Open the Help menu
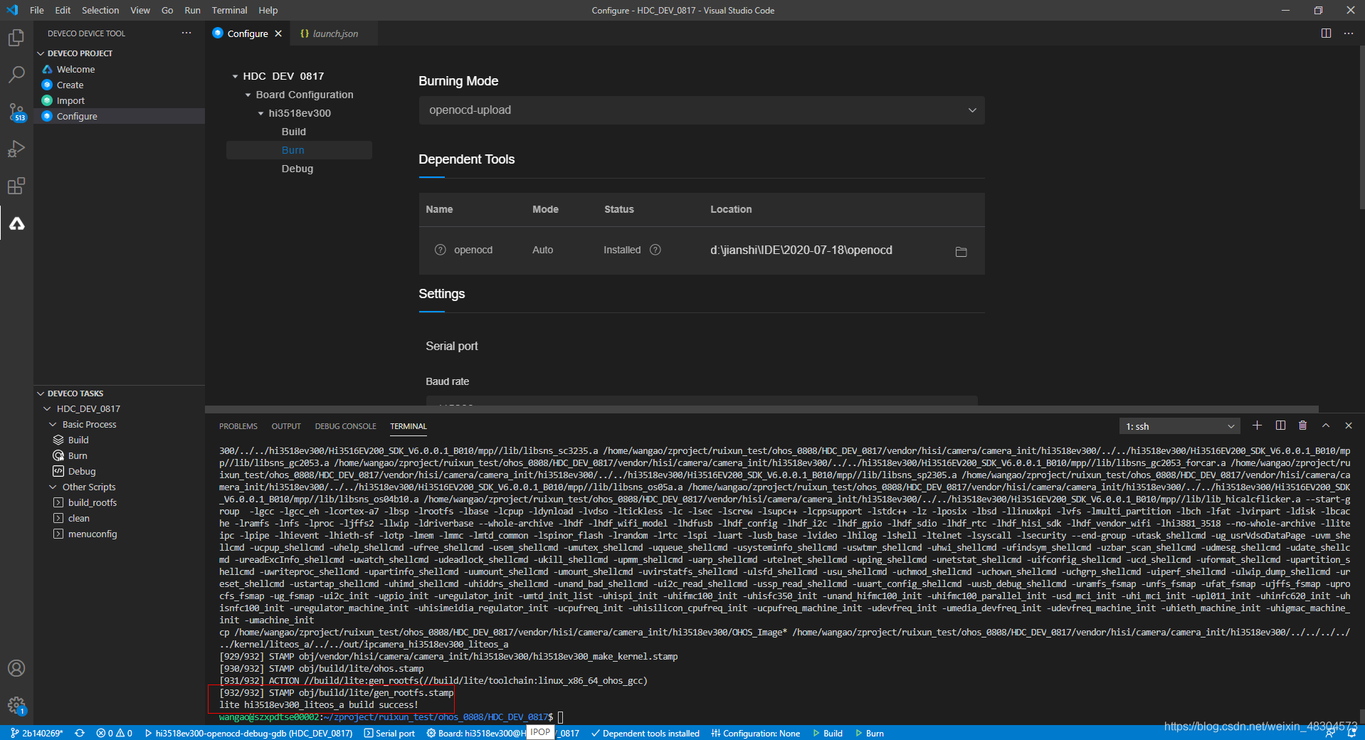The height and width of the screenshot is (740, 1365). (x=268, y=10)
